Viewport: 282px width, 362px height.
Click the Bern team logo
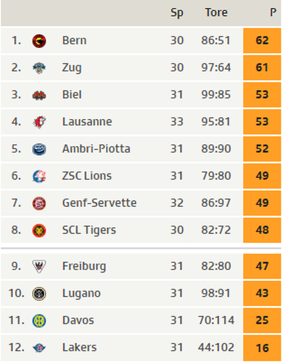[x=39, y=41]
